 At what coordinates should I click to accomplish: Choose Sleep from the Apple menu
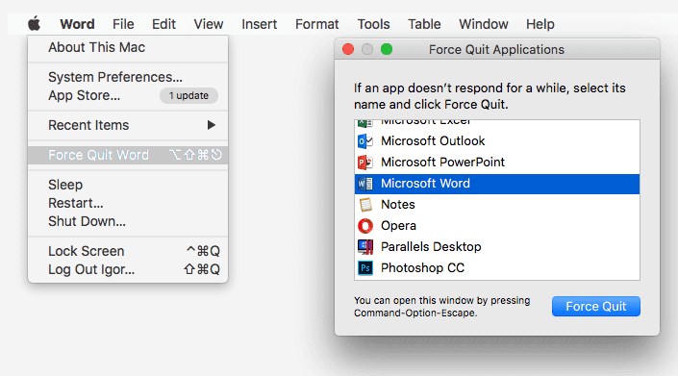pos(128,185)
